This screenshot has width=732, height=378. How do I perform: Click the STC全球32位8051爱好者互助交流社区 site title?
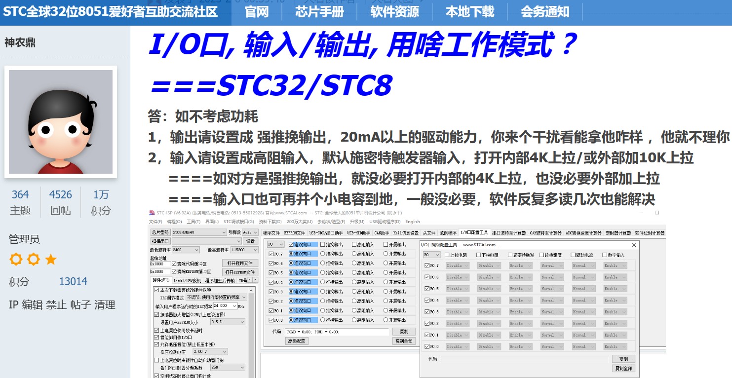click(x=111, y=12)
